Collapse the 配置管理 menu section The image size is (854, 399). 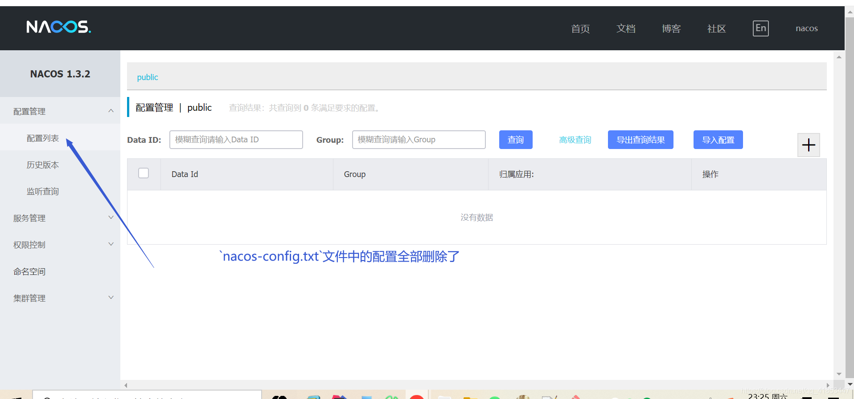(x=60, y=111)
